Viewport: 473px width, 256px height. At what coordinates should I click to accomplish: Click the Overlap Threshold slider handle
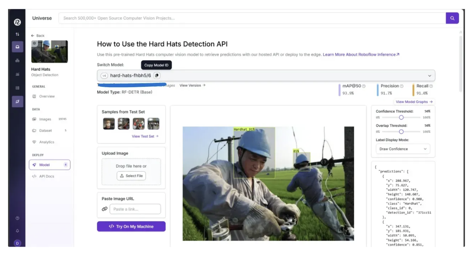click(401, 132)
